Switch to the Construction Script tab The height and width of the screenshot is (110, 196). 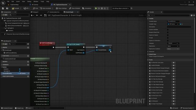click(x=55, y=12)
